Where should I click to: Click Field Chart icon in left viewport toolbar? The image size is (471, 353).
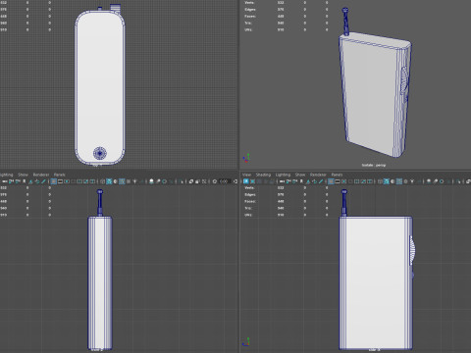click(x=79, y=181)
